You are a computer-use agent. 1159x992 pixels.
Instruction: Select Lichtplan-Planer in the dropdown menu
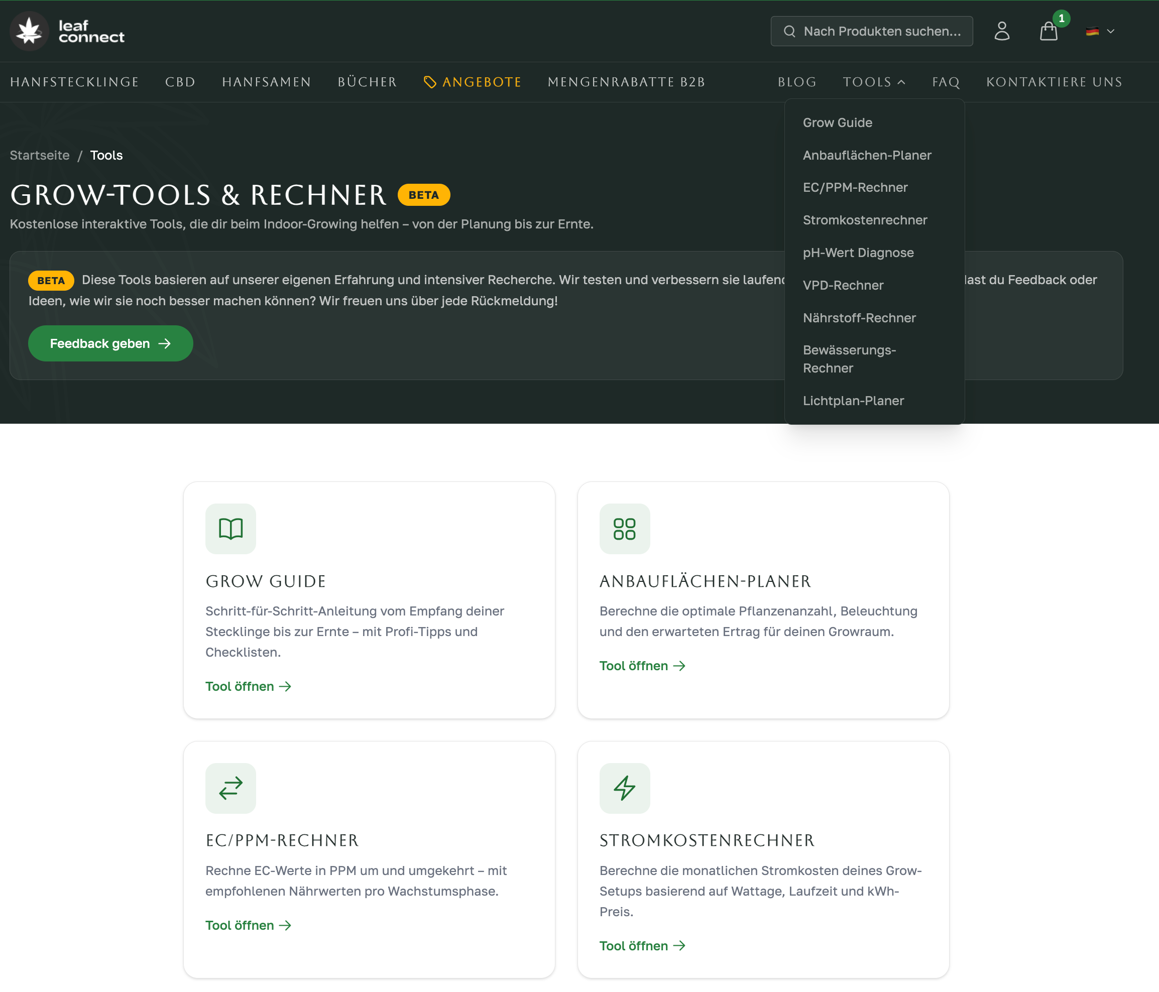point(853,401)
